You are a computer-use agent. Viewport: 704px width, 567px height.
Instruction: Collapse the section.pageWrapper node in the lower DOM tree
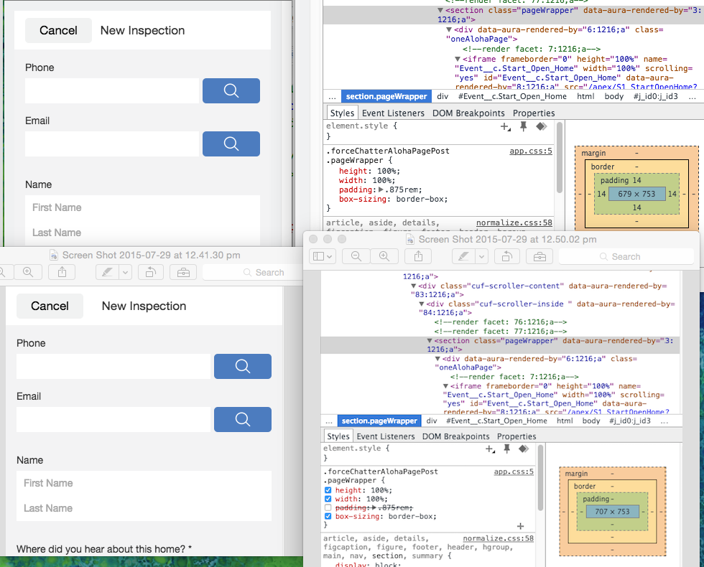tap(430, 341)
